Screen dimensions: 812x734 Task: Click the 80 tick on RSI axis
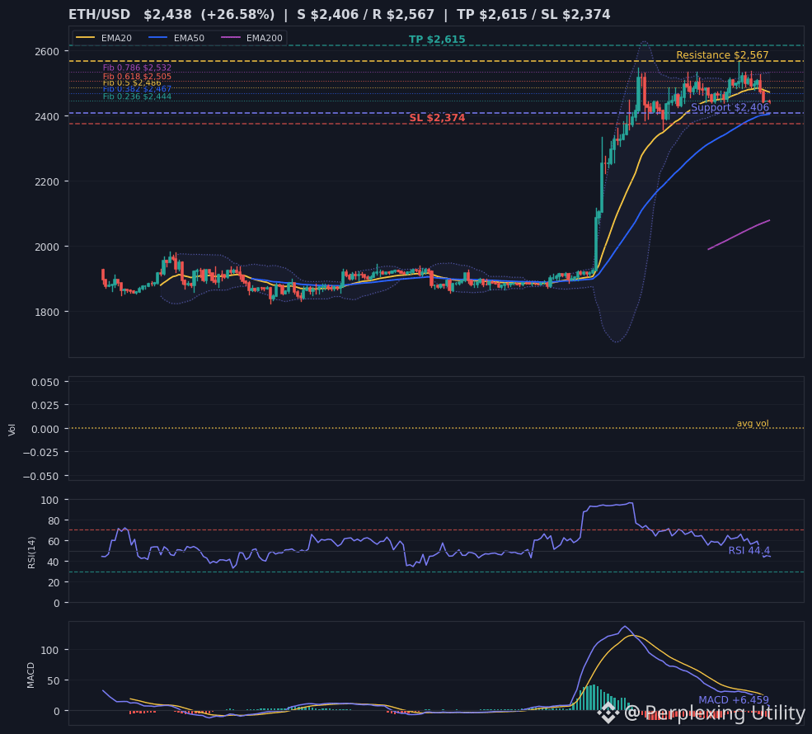click(x=54, y=520)
